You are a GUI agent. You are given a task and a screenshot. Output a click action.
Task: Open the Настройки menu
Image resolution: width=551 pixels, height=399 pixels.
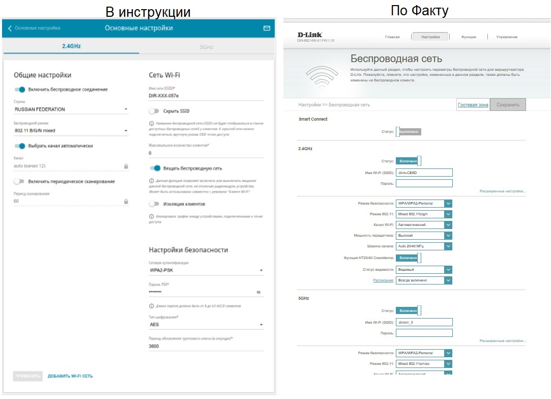[430, 37]
